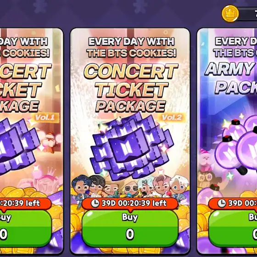Click the Vol.1 badge label
Screen dimensions: 257x257
(x=45, y=117)
